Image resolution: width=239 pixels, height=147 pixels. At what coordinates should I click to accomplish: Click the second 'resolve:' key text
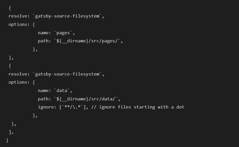19,74
